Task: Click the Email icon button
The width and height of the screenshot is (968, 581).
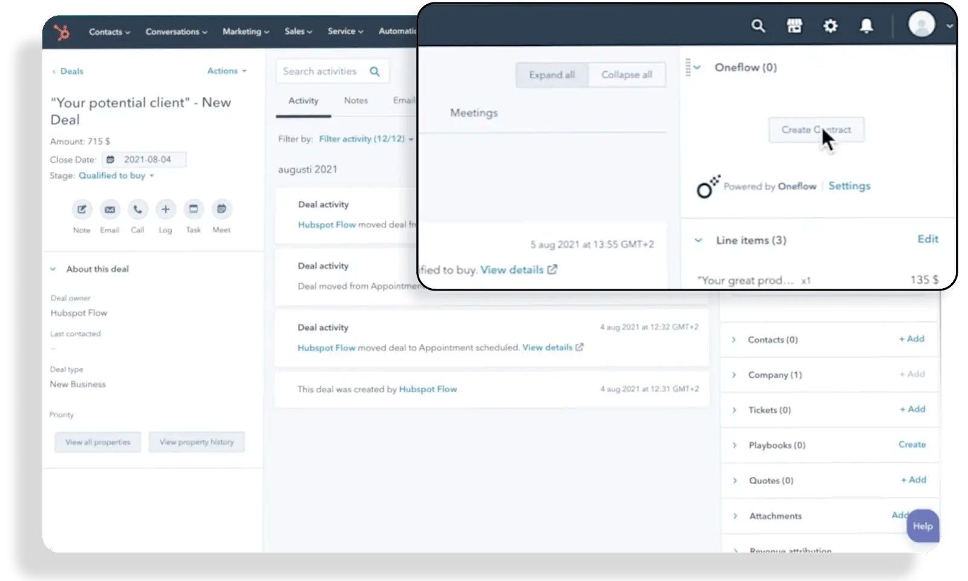Action: (110, 209)
